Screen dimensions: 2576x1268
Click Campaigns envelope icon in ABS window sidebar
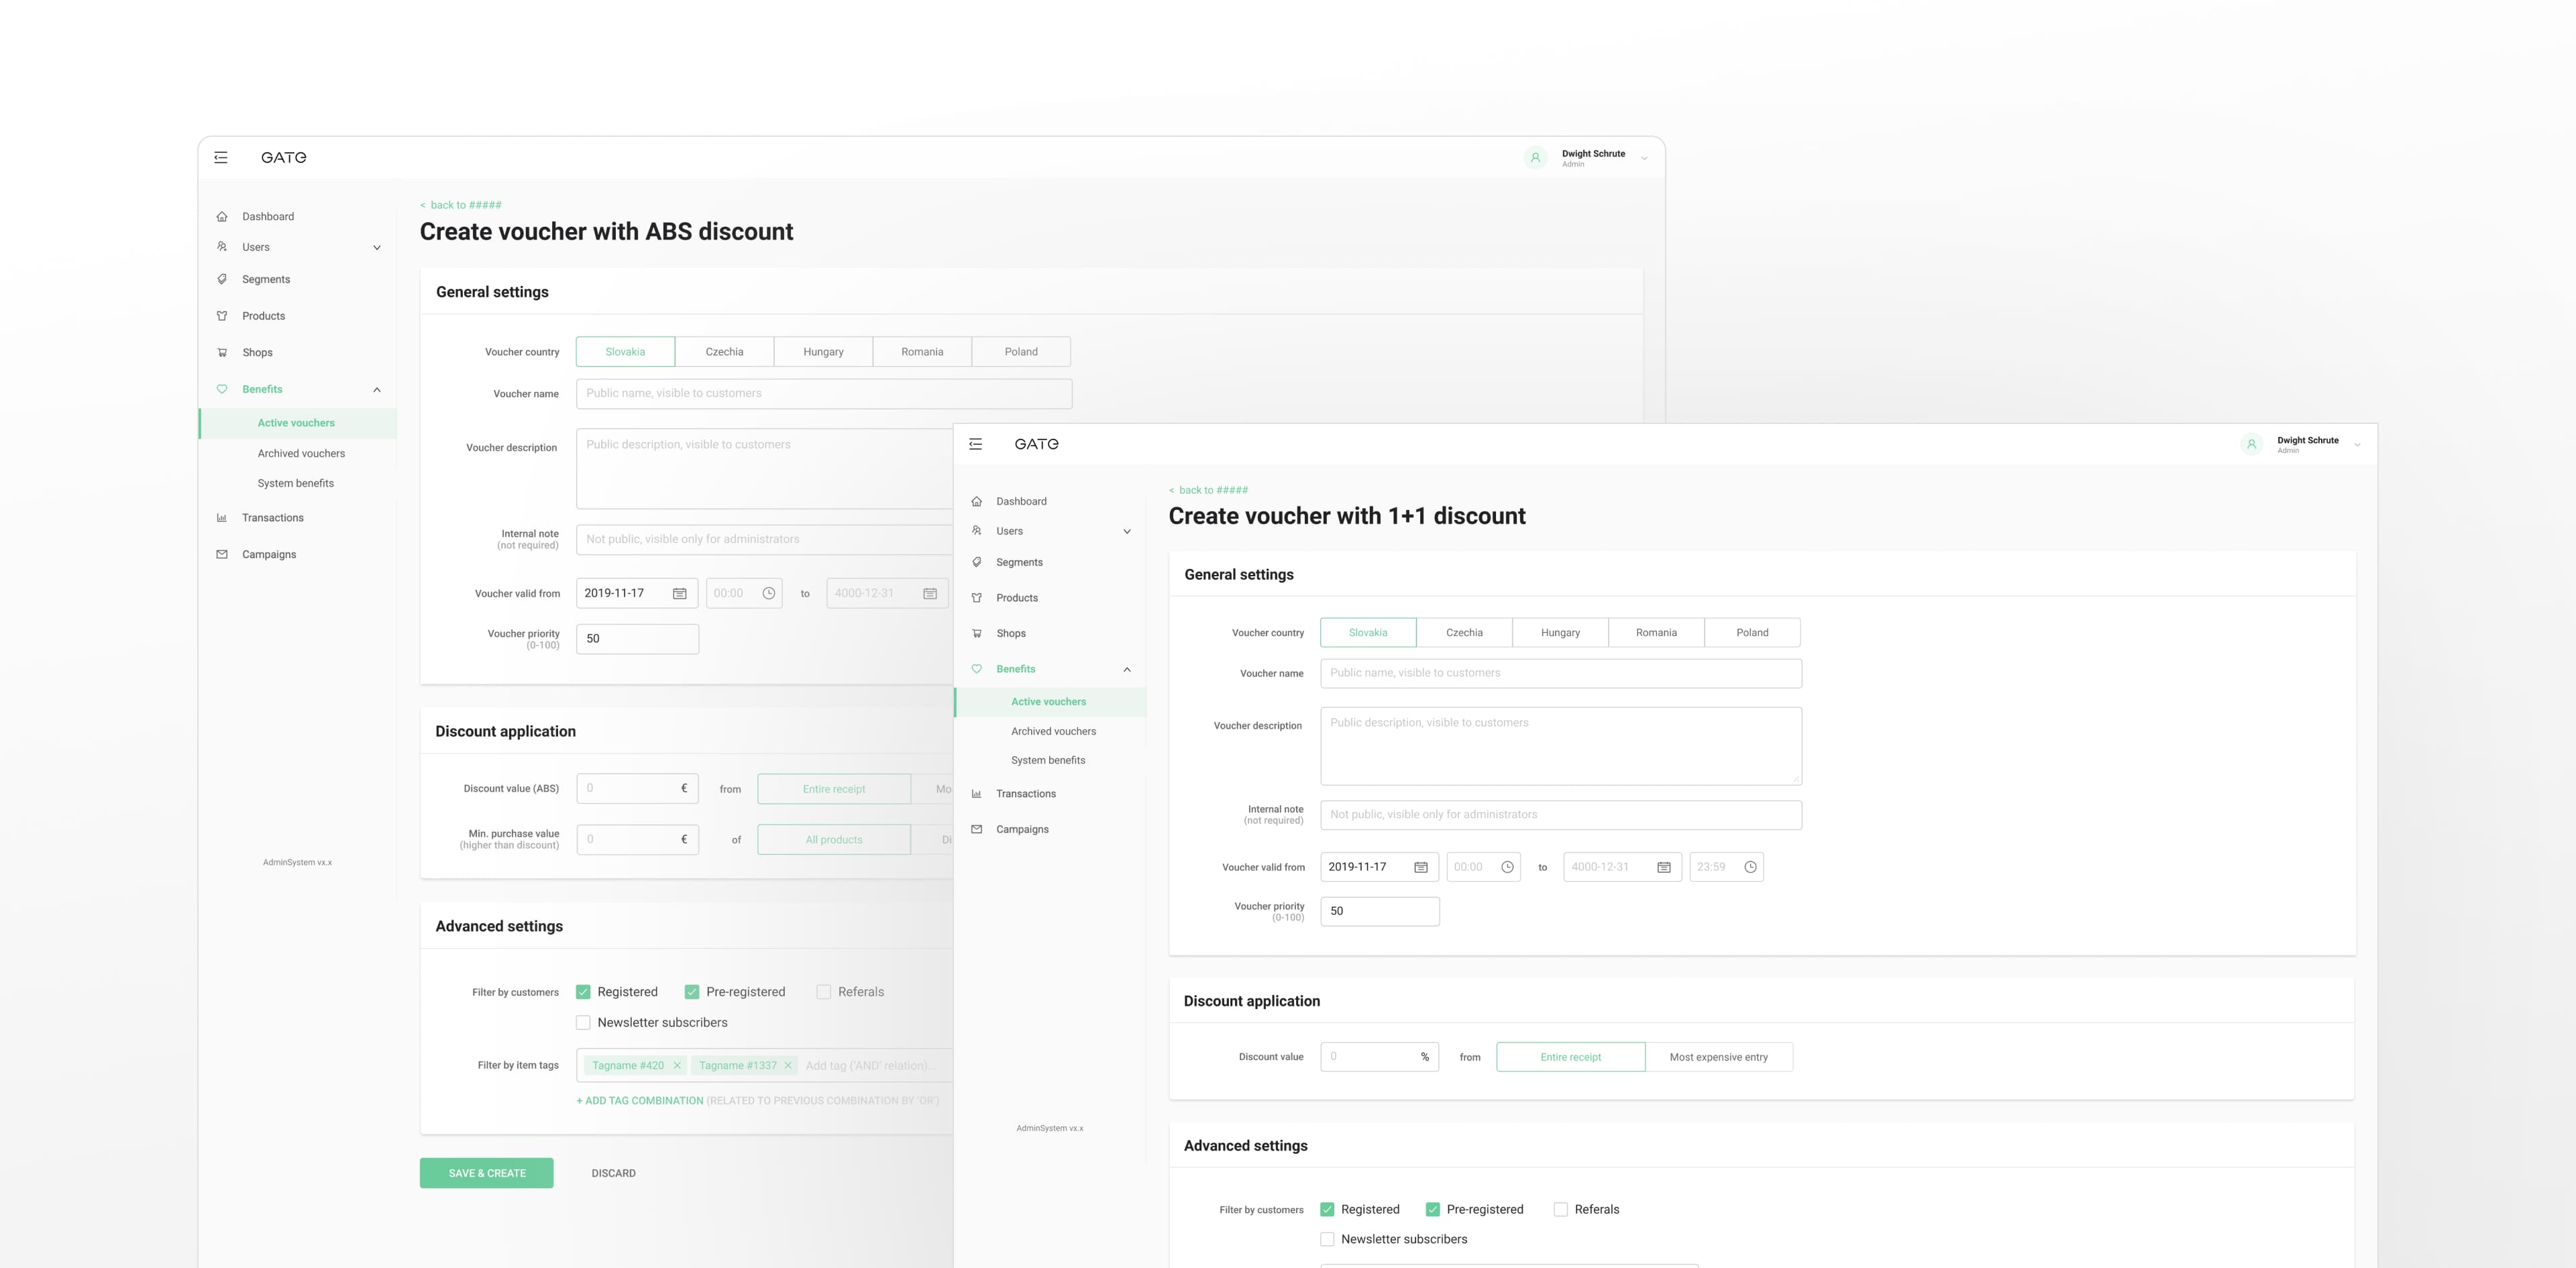click(x=222, y=554)
